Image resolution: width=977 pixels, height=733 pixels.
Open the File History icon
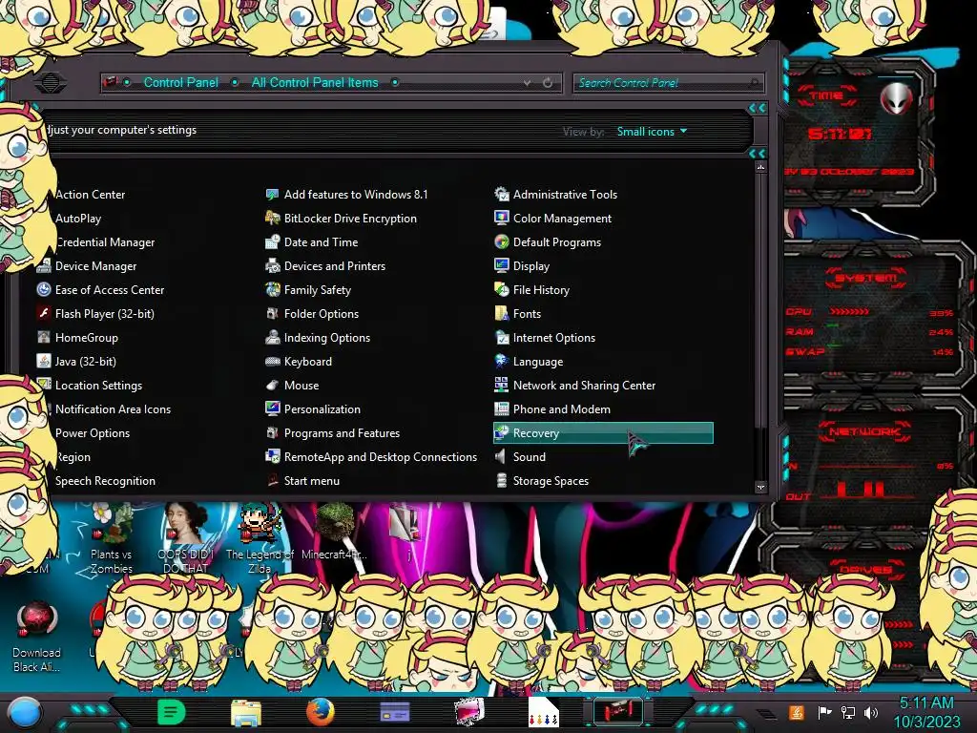point(502,289)
